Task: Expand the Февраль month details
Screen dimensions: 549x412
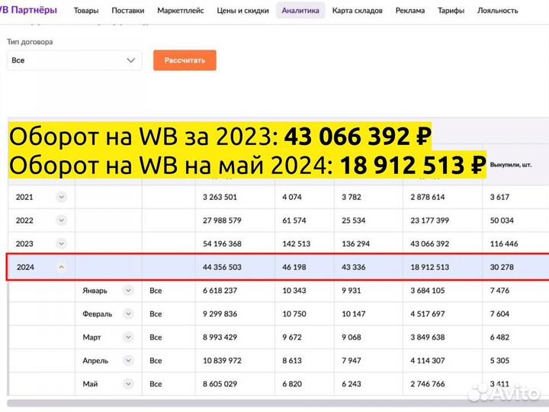Action: (128, 314)
